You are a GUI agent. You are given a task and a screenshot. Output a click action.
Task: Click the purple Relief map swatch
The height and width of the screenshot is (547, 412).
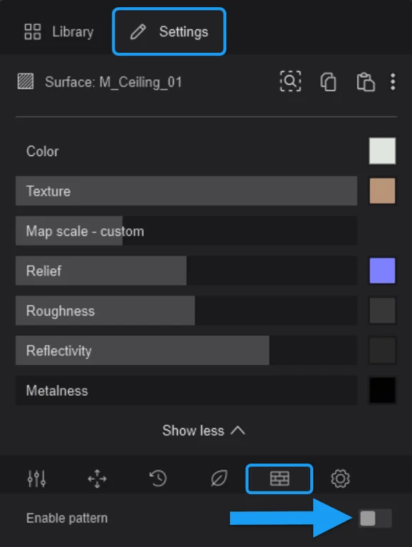pos(382,270)
